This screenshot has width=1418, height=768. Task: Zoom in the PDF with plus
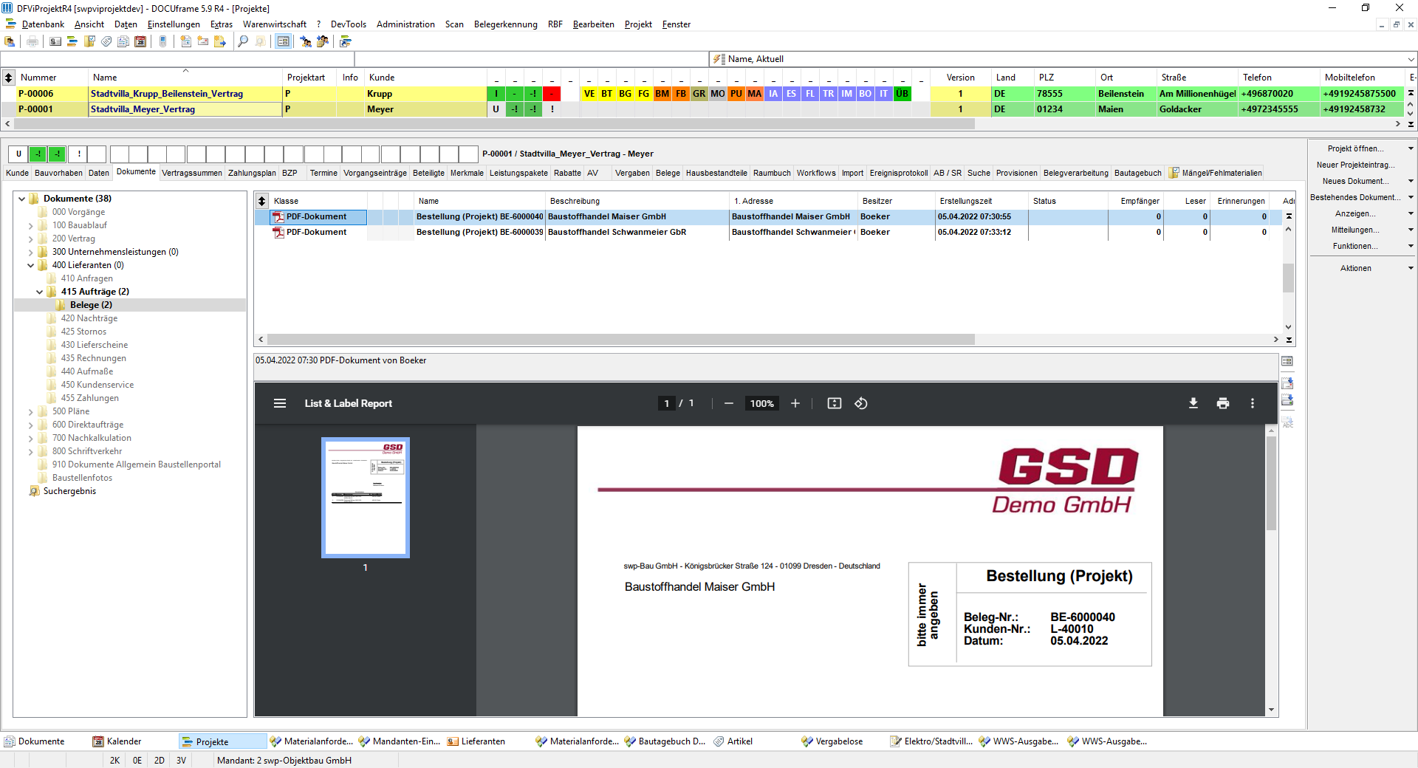click(795, 403)
